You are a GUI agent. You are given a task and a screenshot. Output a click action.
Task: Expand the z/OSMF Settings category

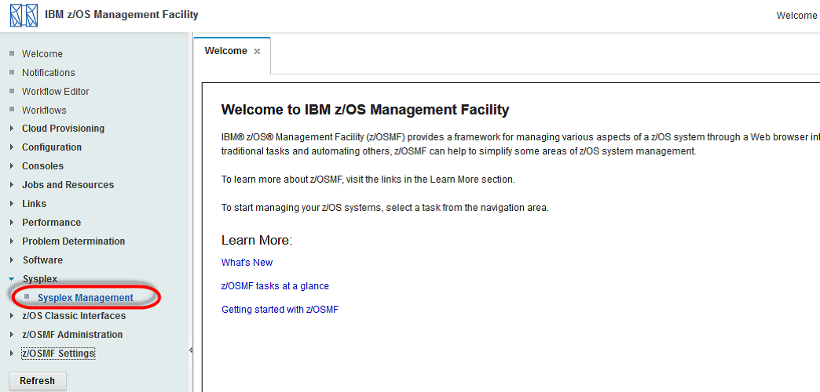pyautogui.click(x=58, y=354)
